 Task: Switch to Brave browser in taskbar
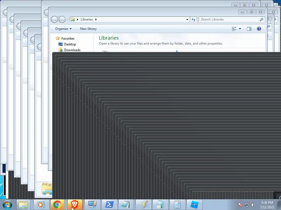(75, 205)
